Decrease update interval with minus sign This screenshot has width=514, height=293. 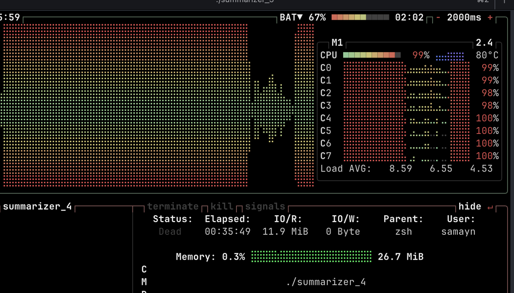(x=439, y=18)
